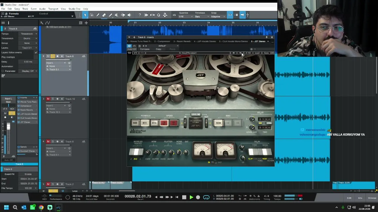Switch to the 4 - JJP-Vocals Stereo tab
This screenshot has height=212, width=378.
pyautogui.click(x=205, y=42)
